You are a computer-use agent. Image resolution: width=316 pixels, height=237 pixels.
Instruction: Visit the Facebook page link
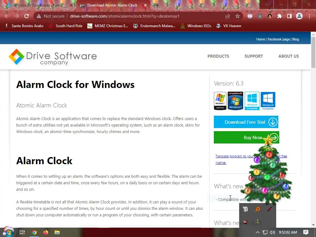(x=279, y=39)
